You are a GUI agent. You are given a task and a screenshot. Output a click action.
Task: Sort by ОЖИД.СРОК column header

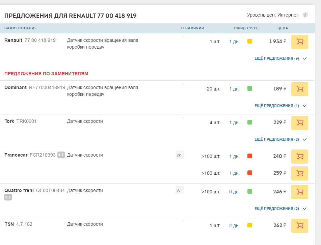click(x=245, y=28)
